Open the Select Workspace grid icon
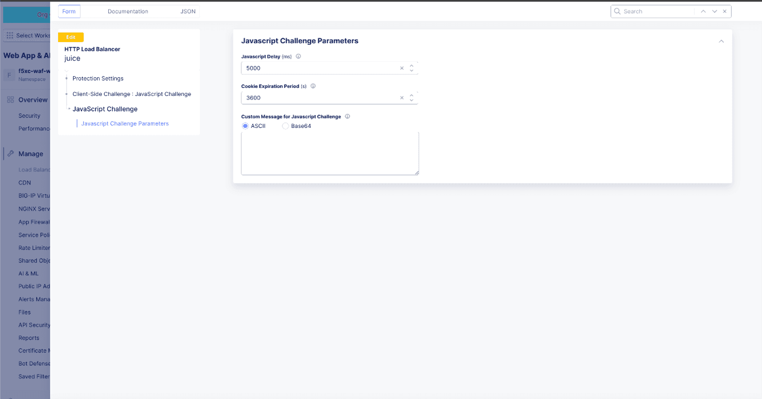The image size is (762, 399). [10, 35]
